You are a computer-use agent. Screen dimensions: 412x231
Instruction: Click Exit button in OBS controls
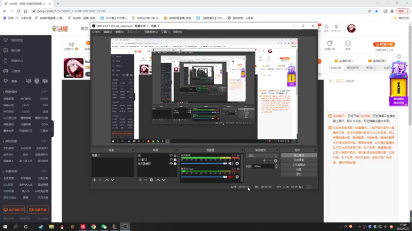pyautogui.click(x=299, y=174)
